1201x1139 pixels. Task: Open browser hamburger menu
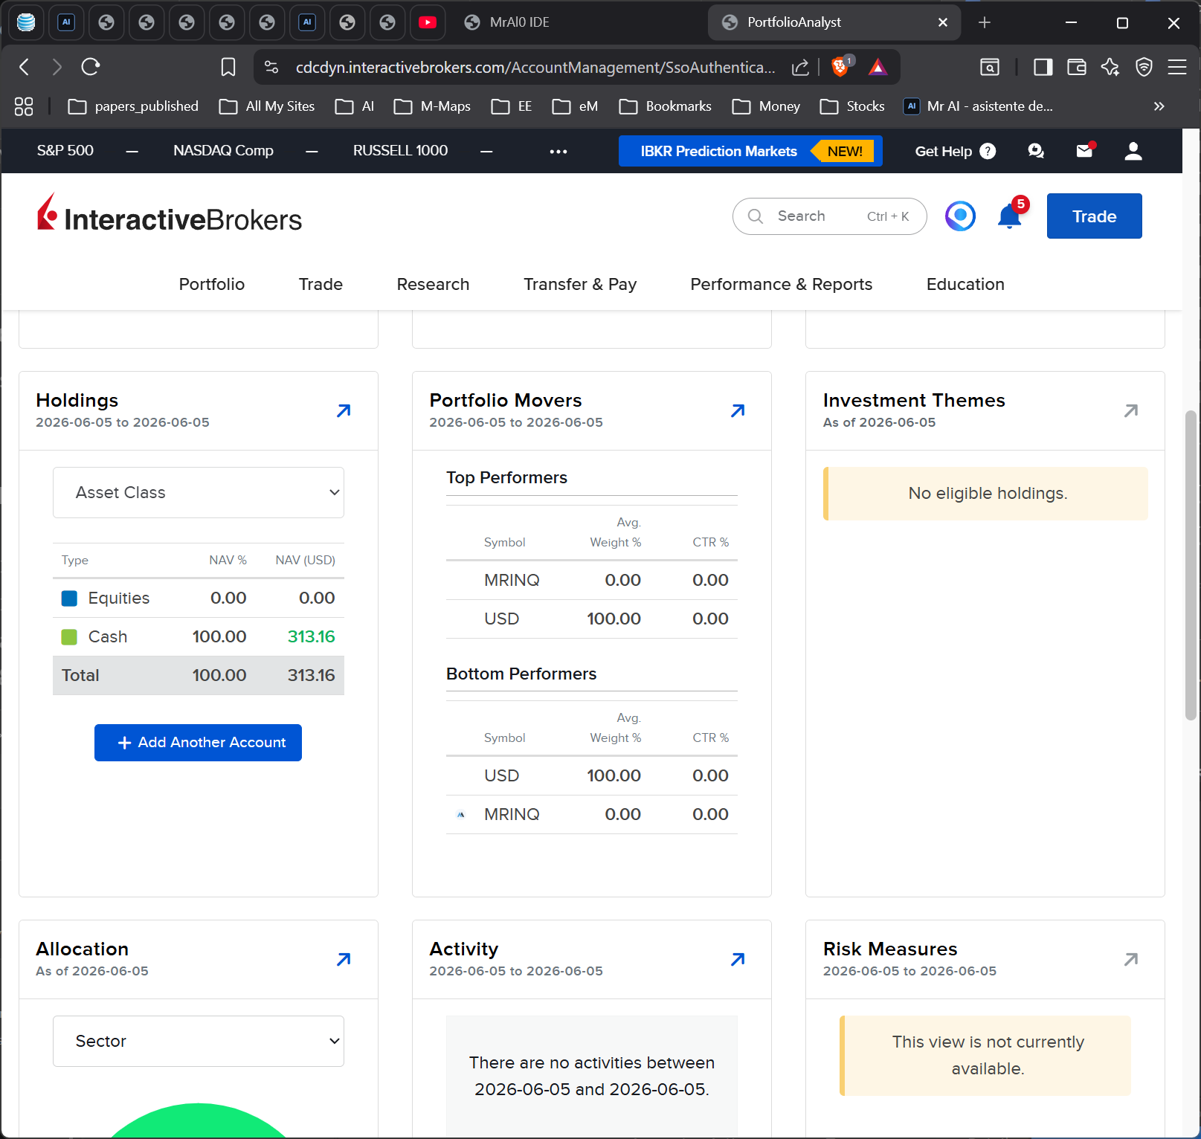click(1177, 68)
